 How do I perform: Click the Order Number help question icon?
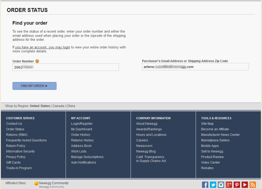(x=37, y=61)
